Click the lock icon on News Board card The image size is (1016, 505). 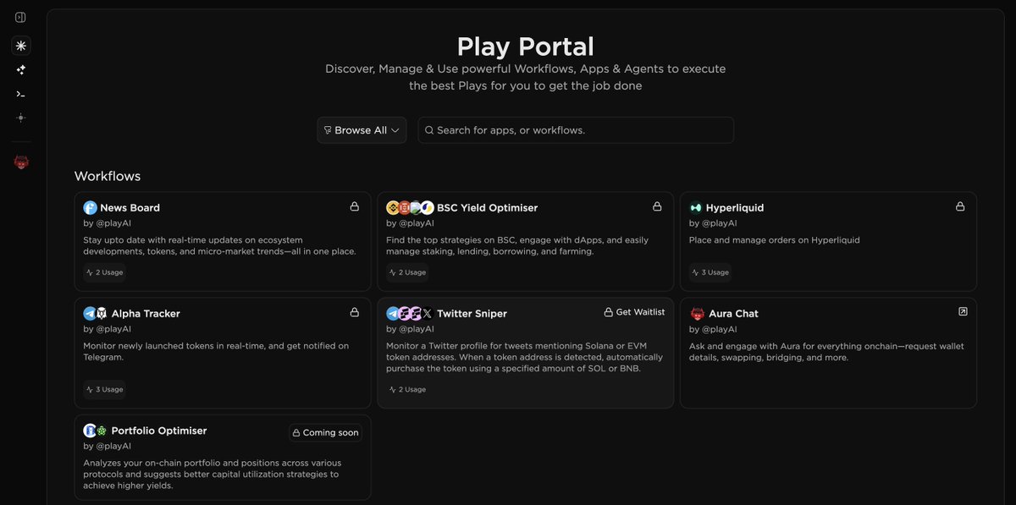pyautogui.click(x=355, y=206)
